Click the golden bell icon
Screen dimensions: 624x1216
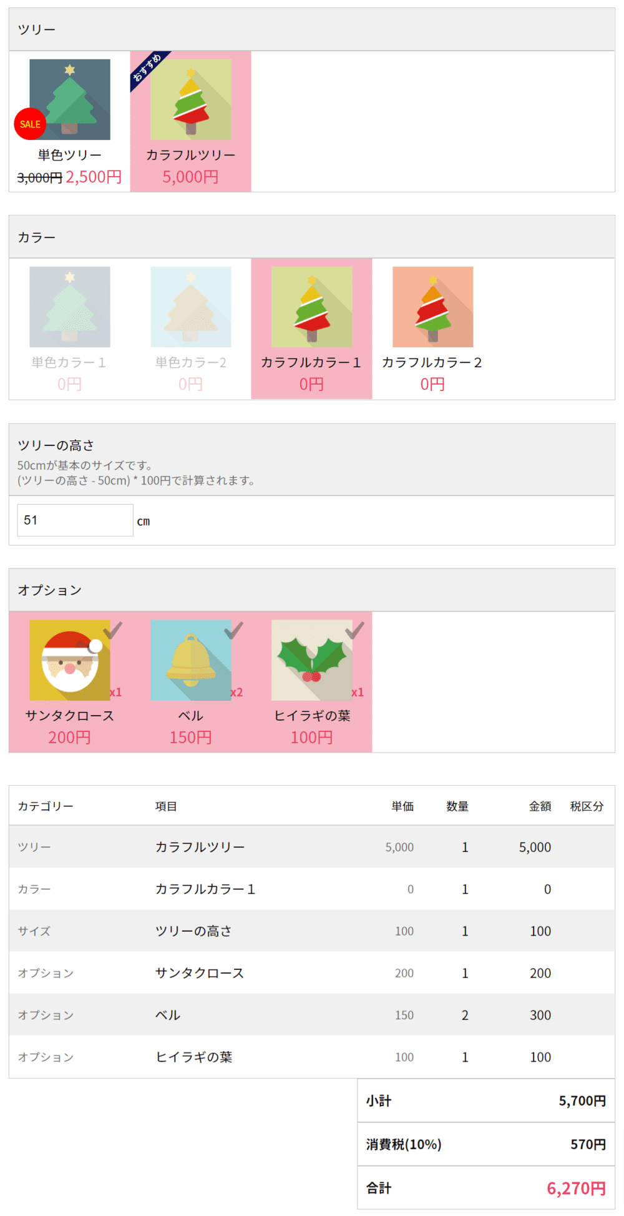tap(191, 660)
